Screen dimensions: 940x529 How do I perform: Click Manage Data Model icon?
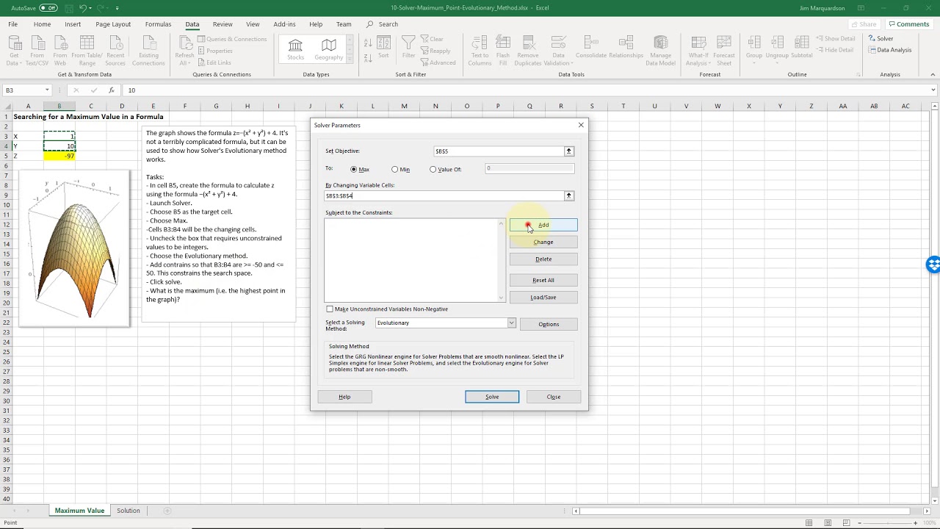click(x=661, y=50)
